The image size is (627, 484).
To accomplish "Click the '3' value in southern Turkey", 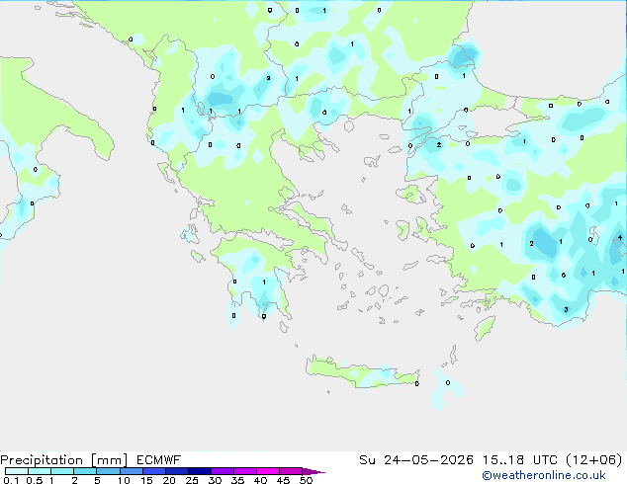I will 566,309.
